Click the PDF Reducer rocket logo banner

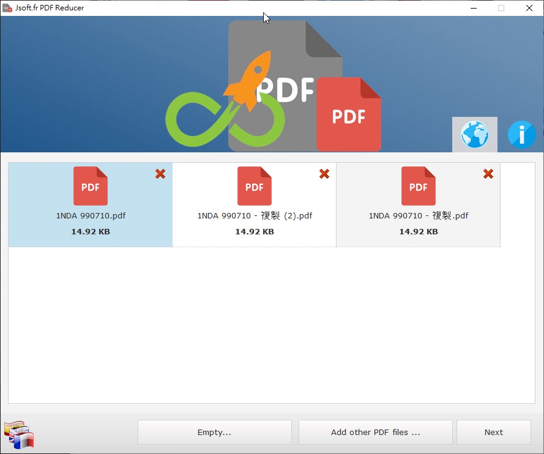[273, 86]
